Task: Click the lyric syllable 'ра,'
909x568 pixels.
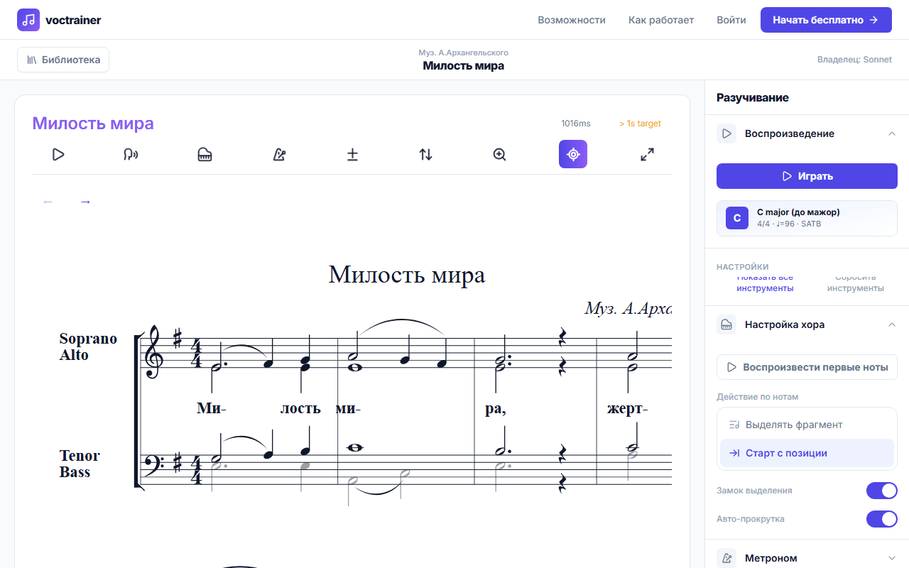Action: tap(495, 409)
